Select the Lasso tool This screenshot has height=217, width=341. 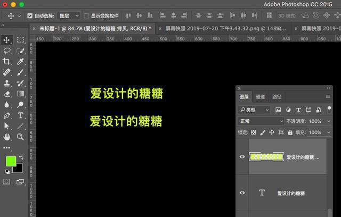7,51
